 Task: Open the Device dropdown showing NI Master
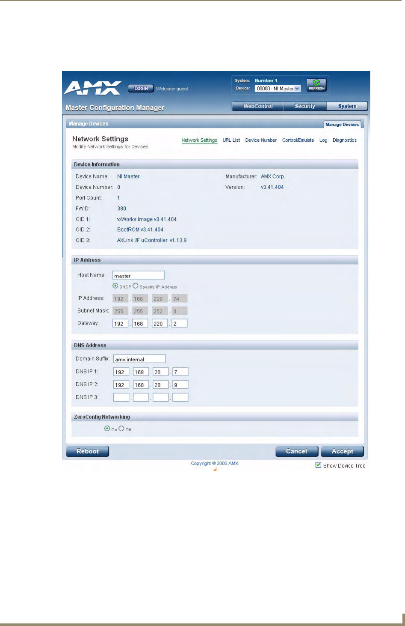click(278, 89)
